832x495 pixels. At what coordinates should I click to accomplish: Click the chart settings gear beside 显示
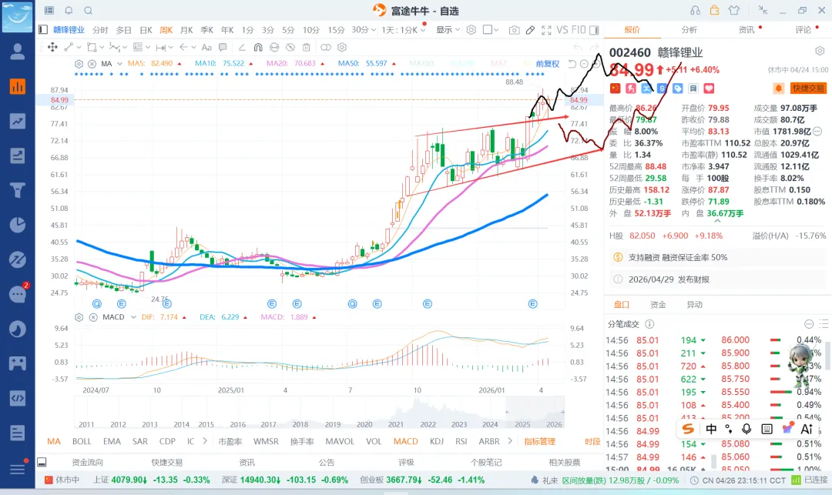pos(471,30)
